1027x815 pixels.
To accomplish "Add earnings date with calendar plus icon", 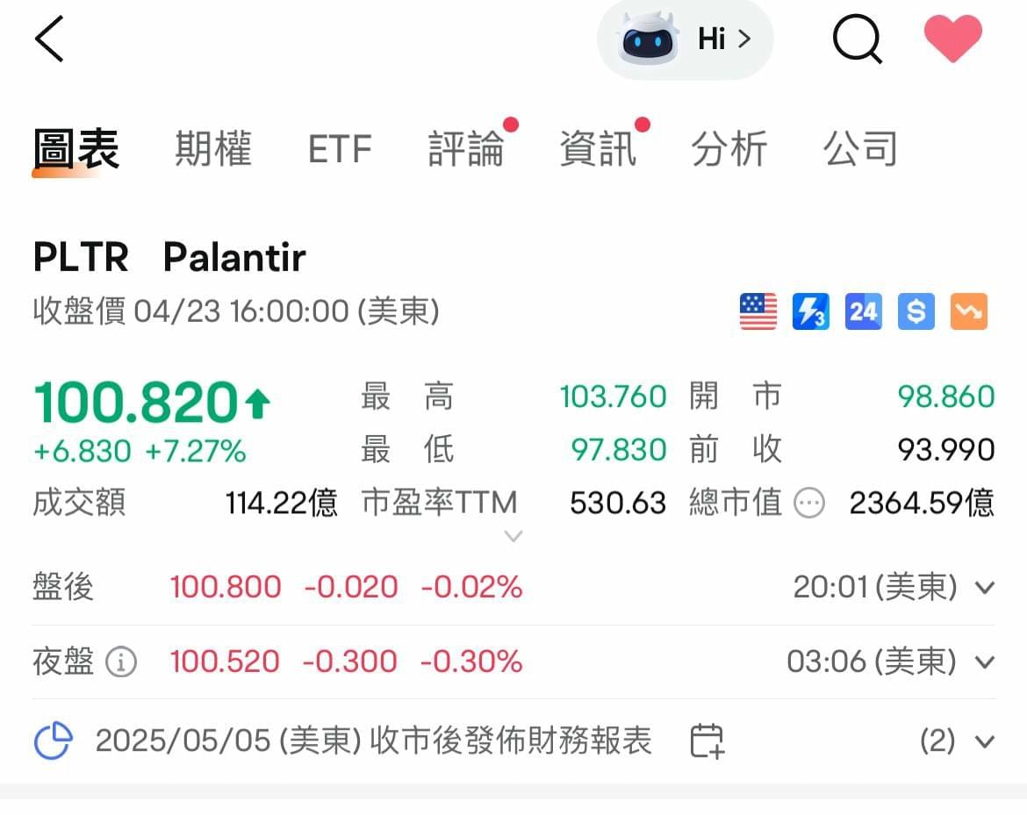I will tap(707, 741).
